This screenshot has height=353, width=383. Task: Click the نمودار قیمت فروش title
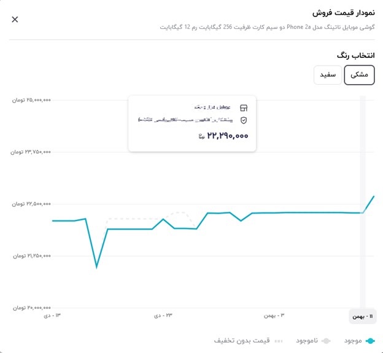point(344,13)
